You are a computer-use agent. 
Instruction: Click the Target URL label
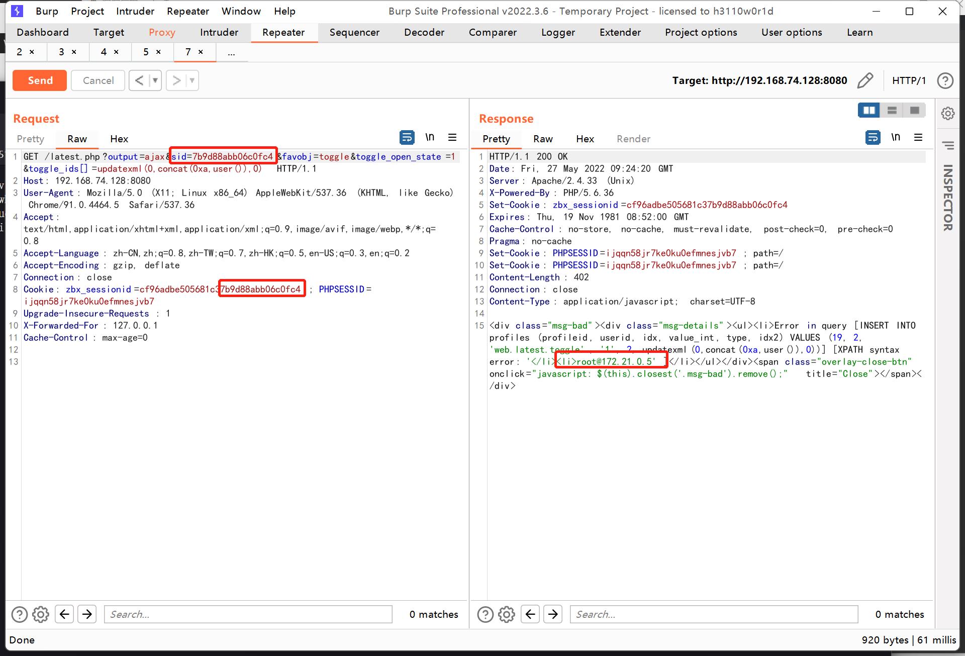click(759, 80)
